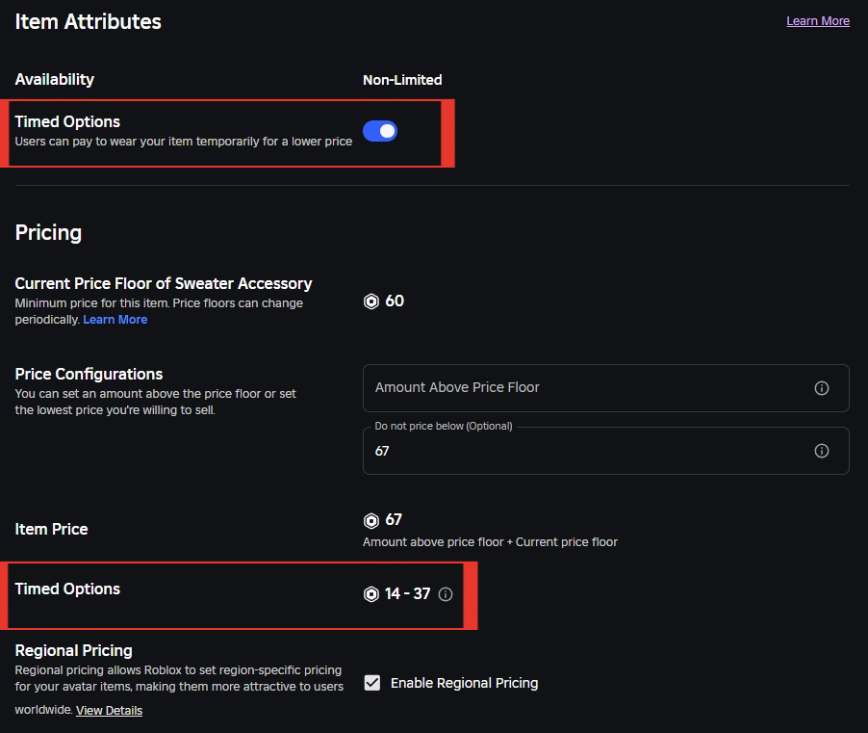The image size is (868, 733).
Task: Click the Current Price Floor of Sweater Accessory label
Action: click(164, 283)
